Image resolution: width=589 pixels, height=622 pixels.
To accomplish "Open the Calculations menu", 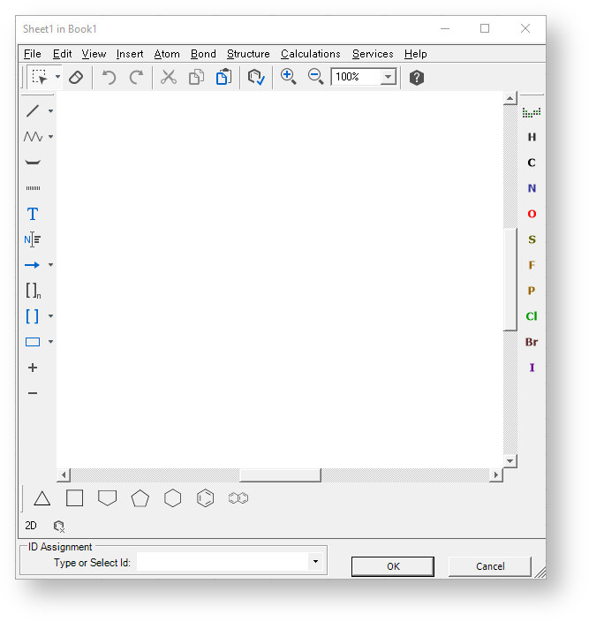I will [310, 54].
